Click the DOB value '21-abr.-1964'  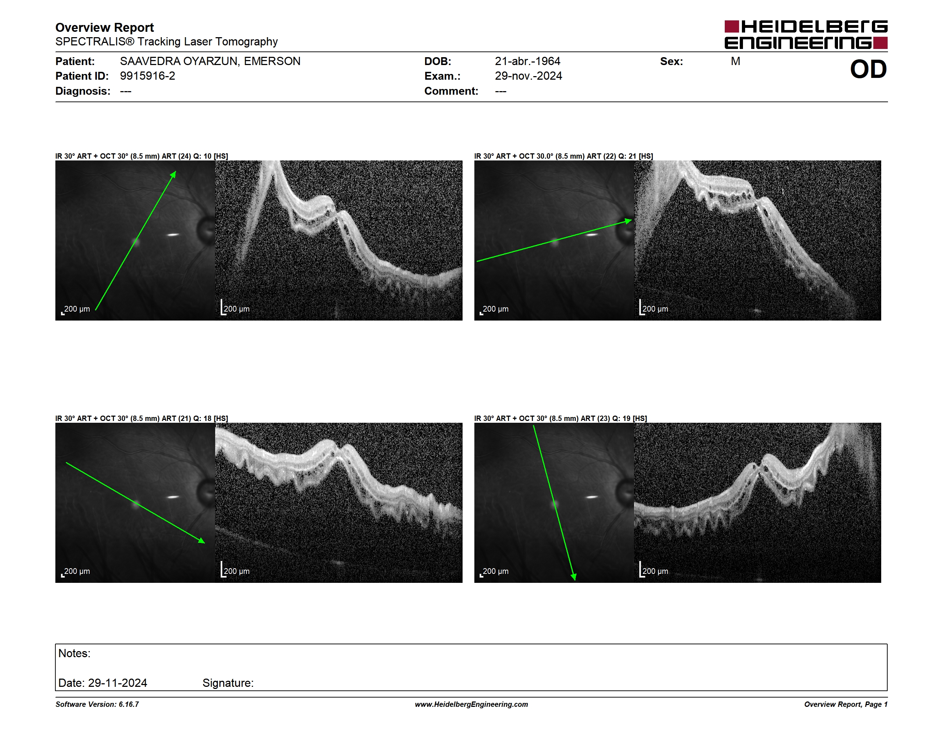coord(528,61)
